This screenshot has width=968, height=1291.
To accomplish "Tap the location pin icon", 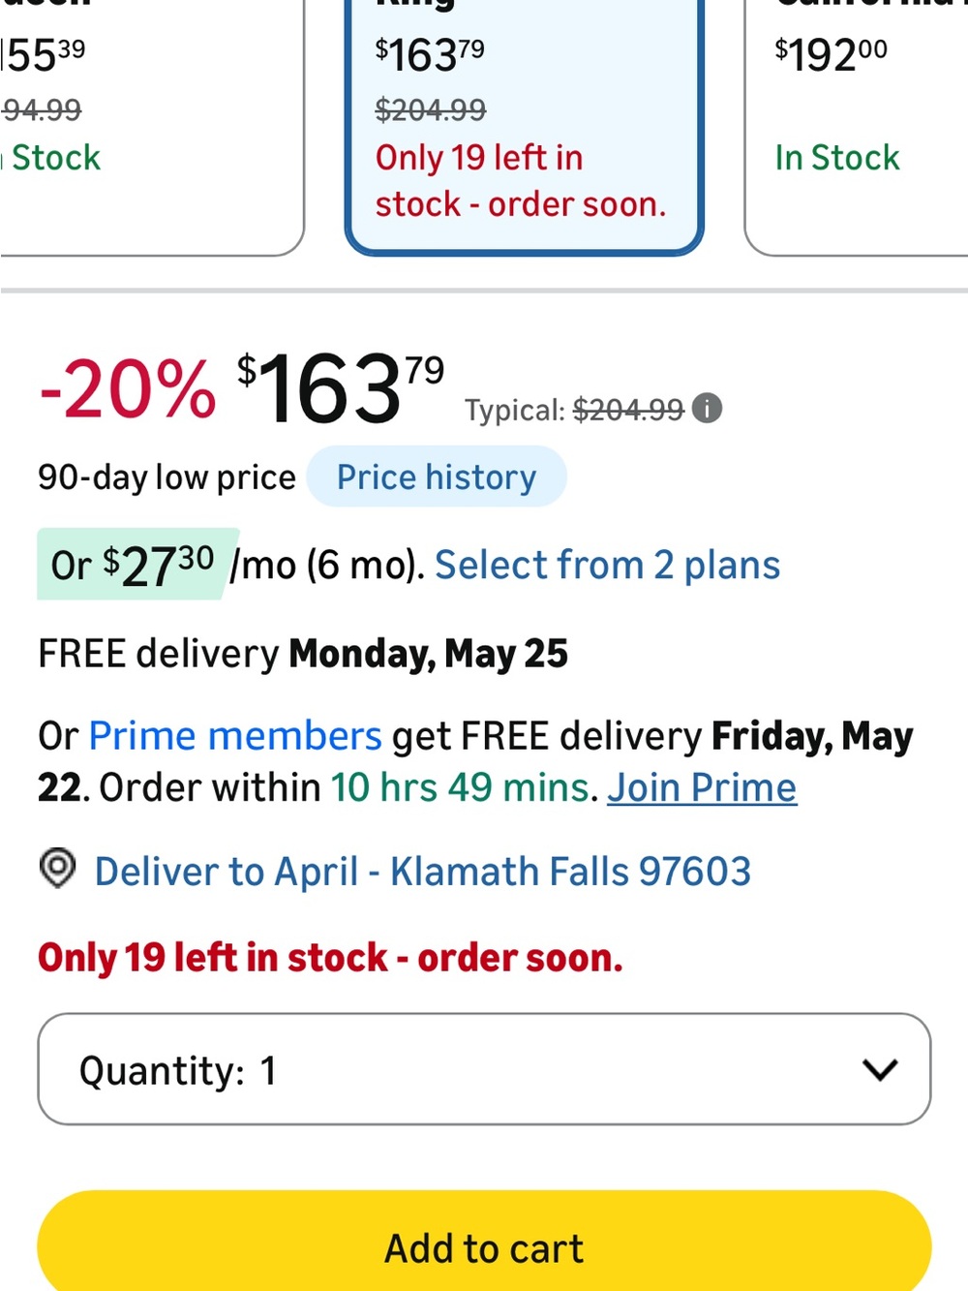I will 57,868.
